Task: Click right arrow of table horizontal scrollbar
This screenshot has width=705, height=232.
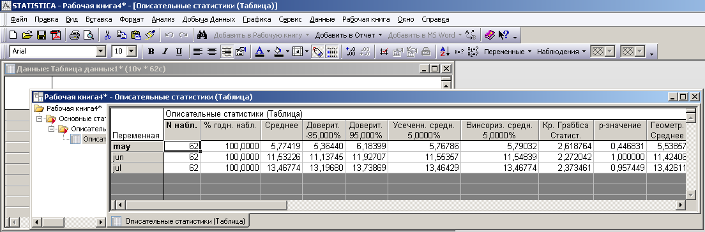Action: (x=681, y=205)
